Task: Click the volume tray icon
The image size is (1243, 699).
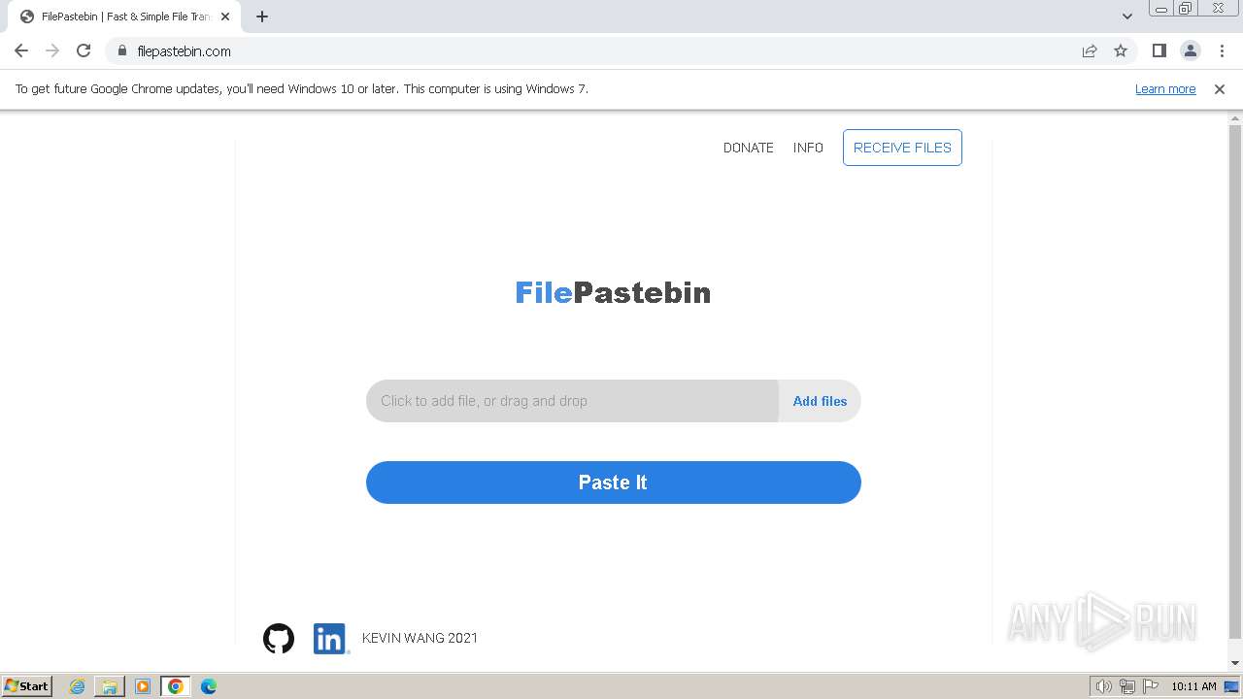Action: coord(1103,686)
